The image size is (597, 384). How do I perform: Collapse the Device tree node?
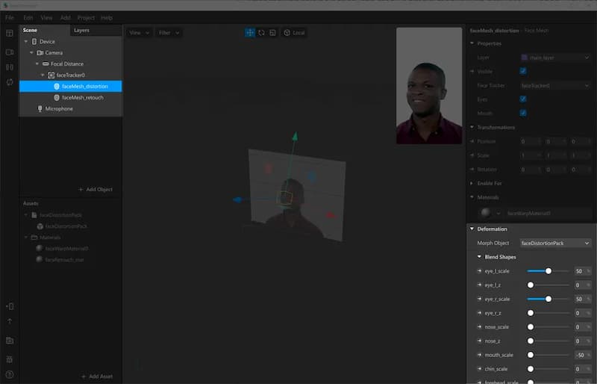coord(26,42)
